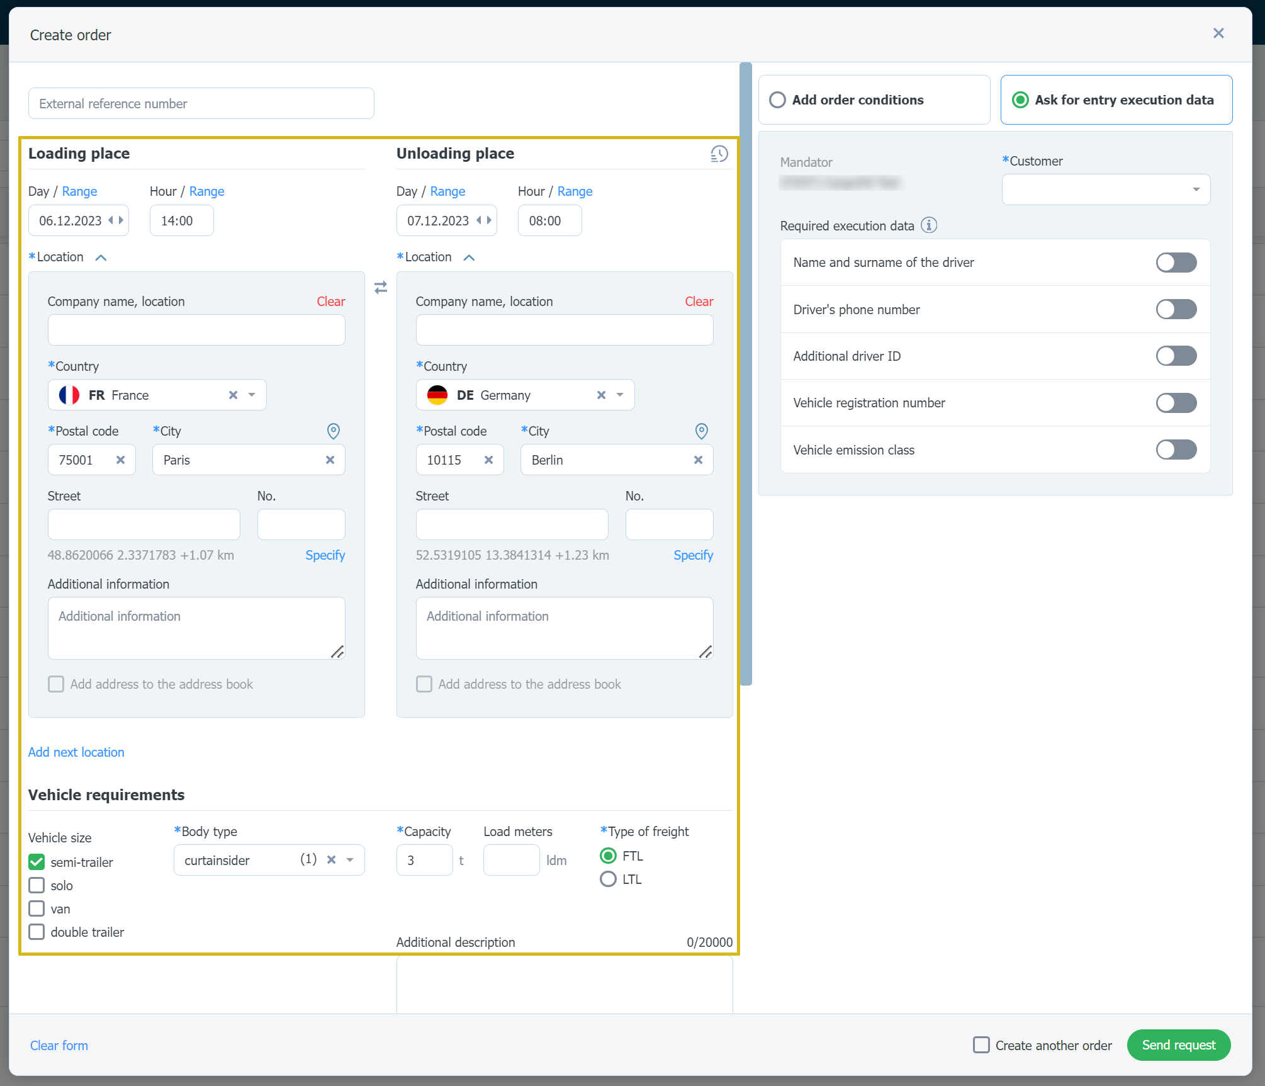Screen dimensions: 1265x1086
Task: Open the Customer dropdown
Action: point(1106,189)
